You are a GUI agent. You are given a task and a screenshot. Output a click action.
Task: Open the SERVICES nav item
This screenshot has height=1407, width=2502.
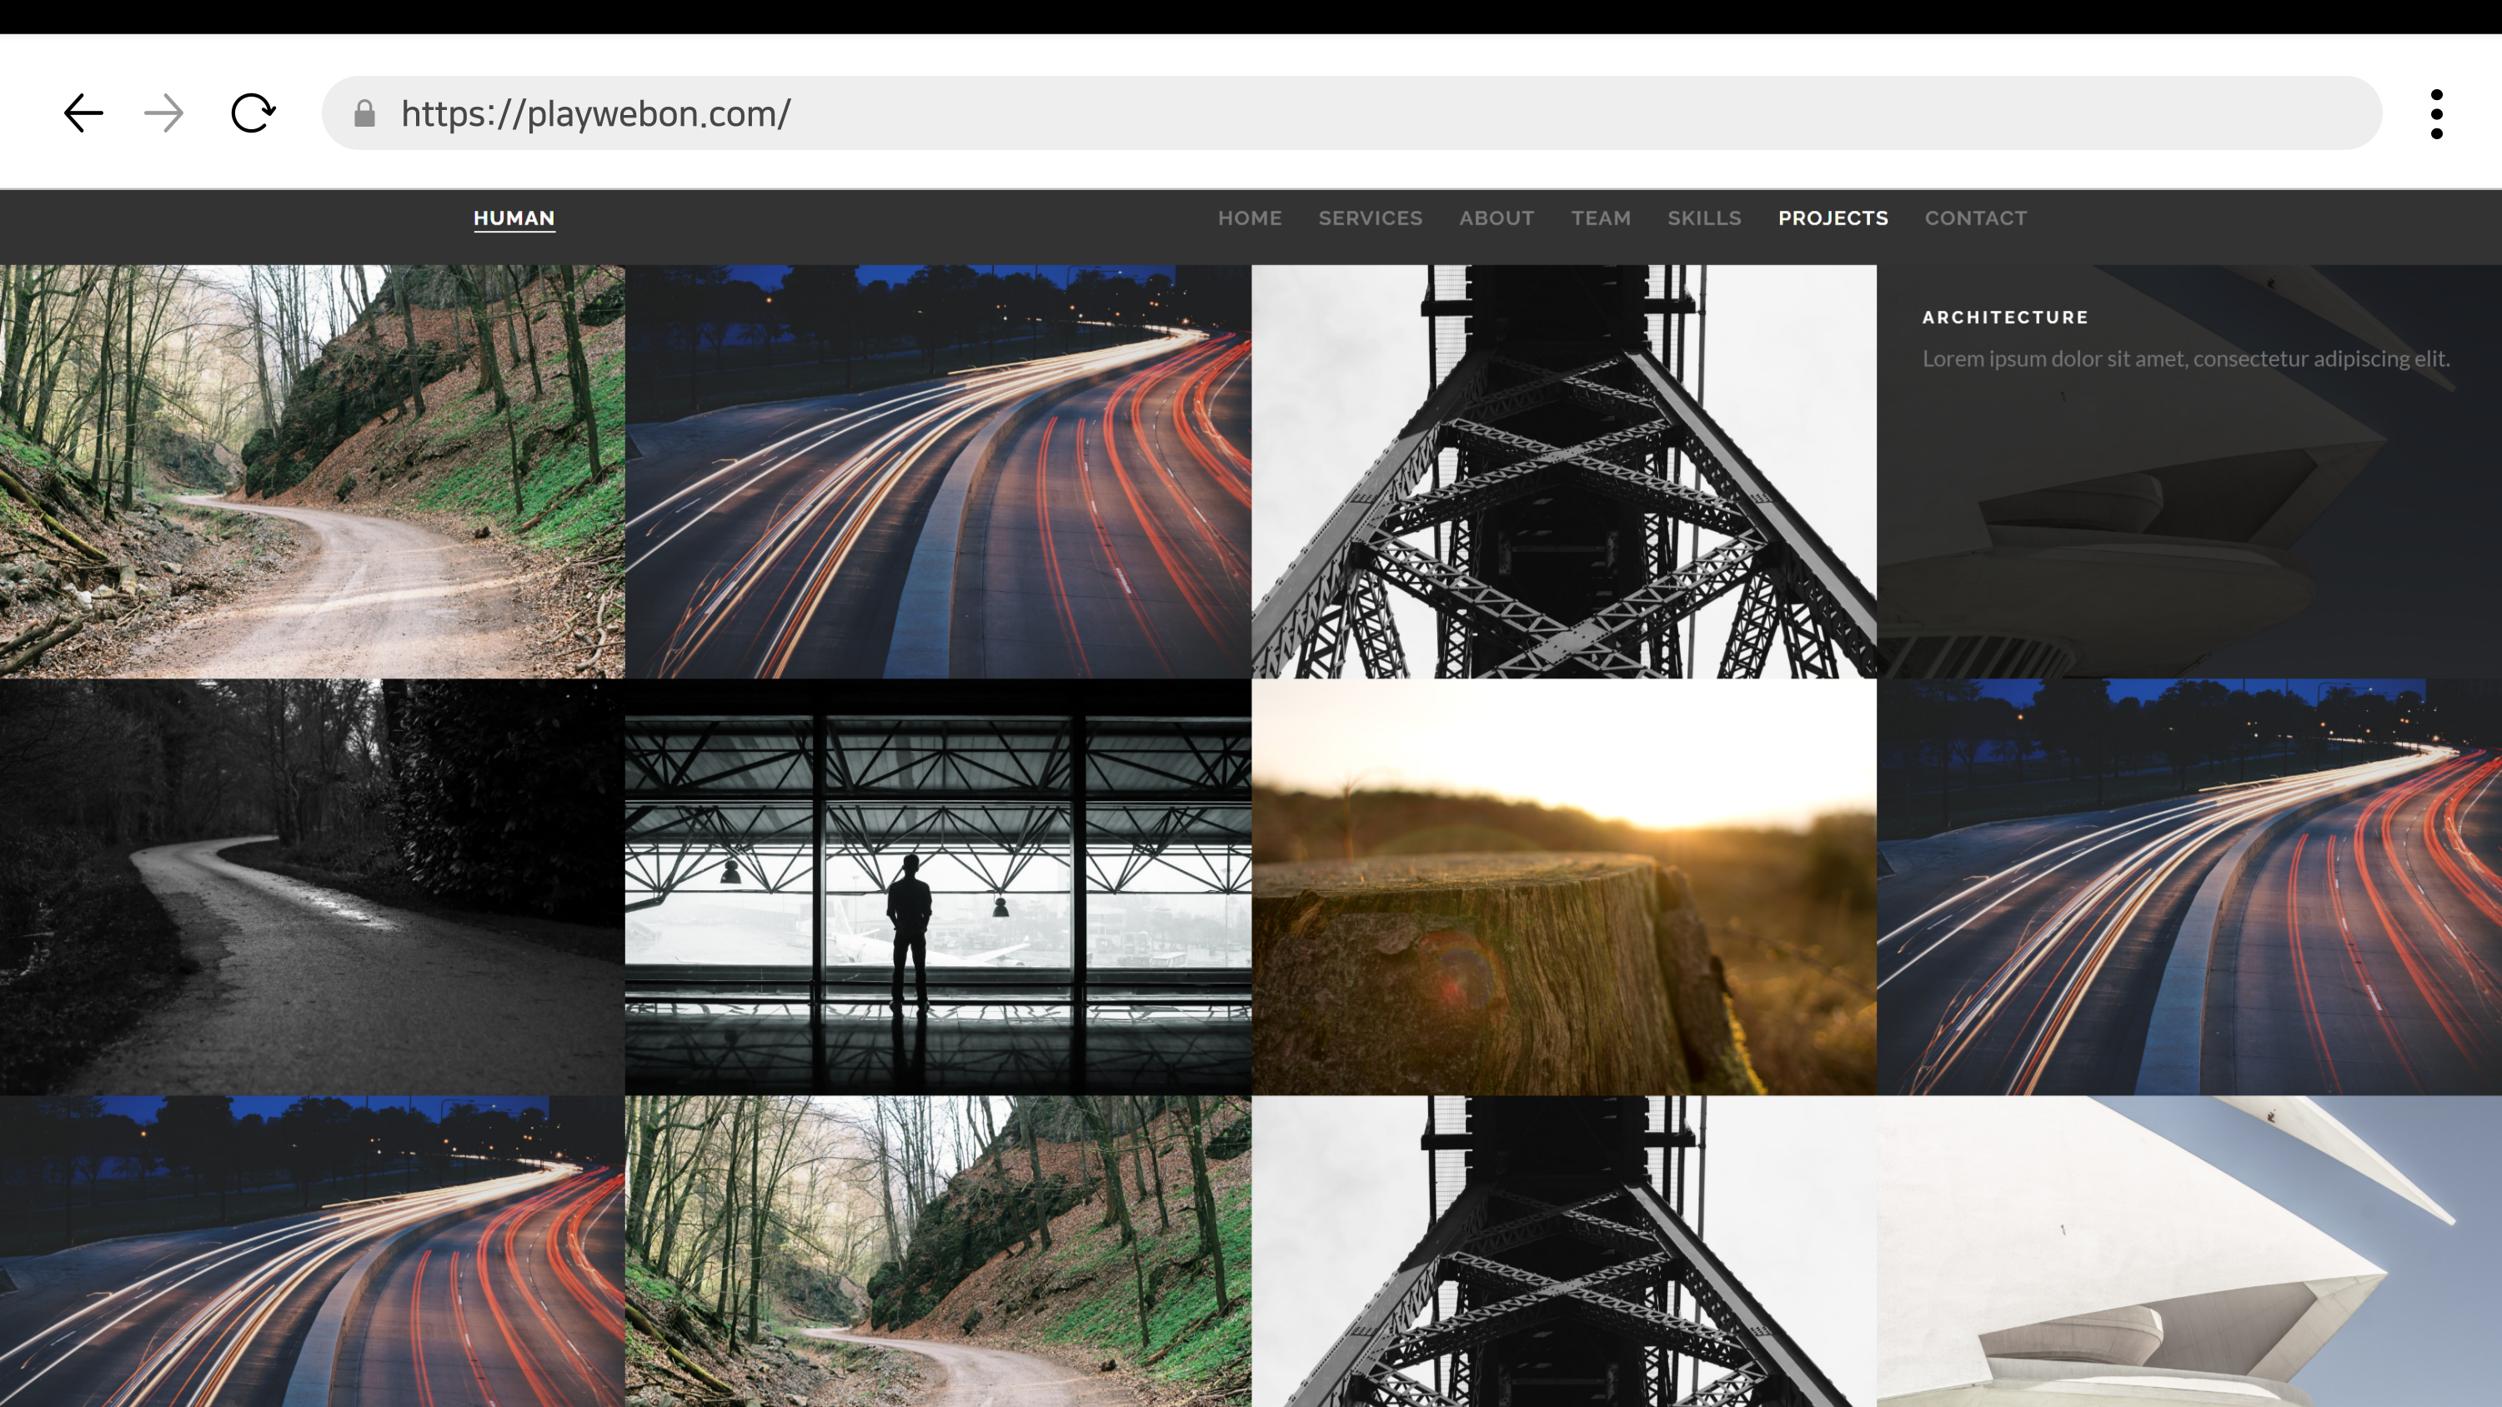pyautogui.click(x=1370, y=218)
